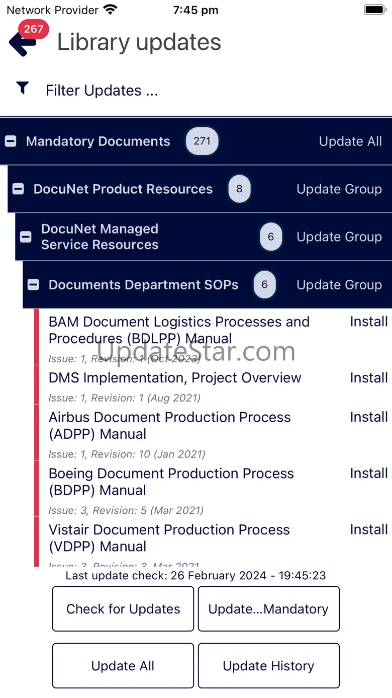Viewport: 392px width, 698px height.
Task: Click the bottom Update All button
Action: click(123, 666)
